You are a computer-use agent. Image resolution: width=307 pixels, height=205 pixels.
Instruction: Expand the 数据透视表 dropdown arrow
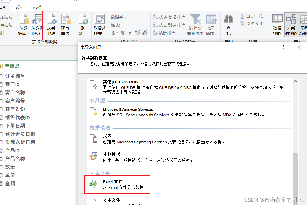click(x=104, y=34)
